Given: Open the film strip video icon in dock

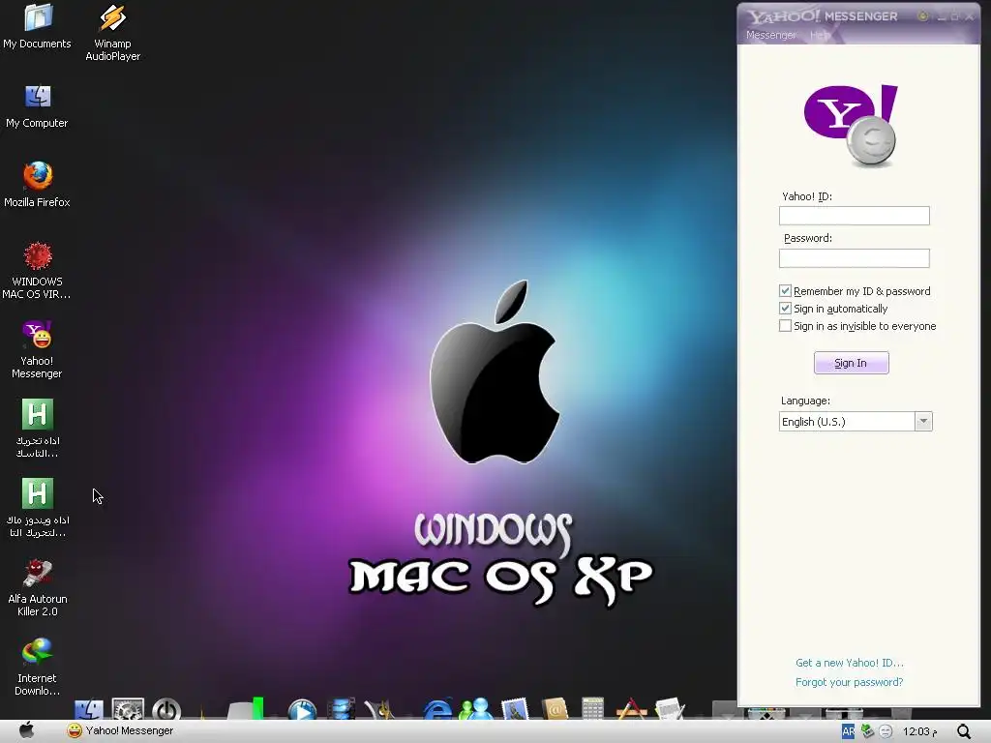Looking at the screenshot, I should pyautogui.click(x=342, y=709).
